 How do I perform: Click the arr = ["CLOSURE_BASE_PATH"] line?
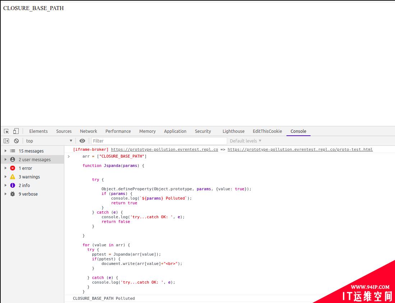point(114,156)
